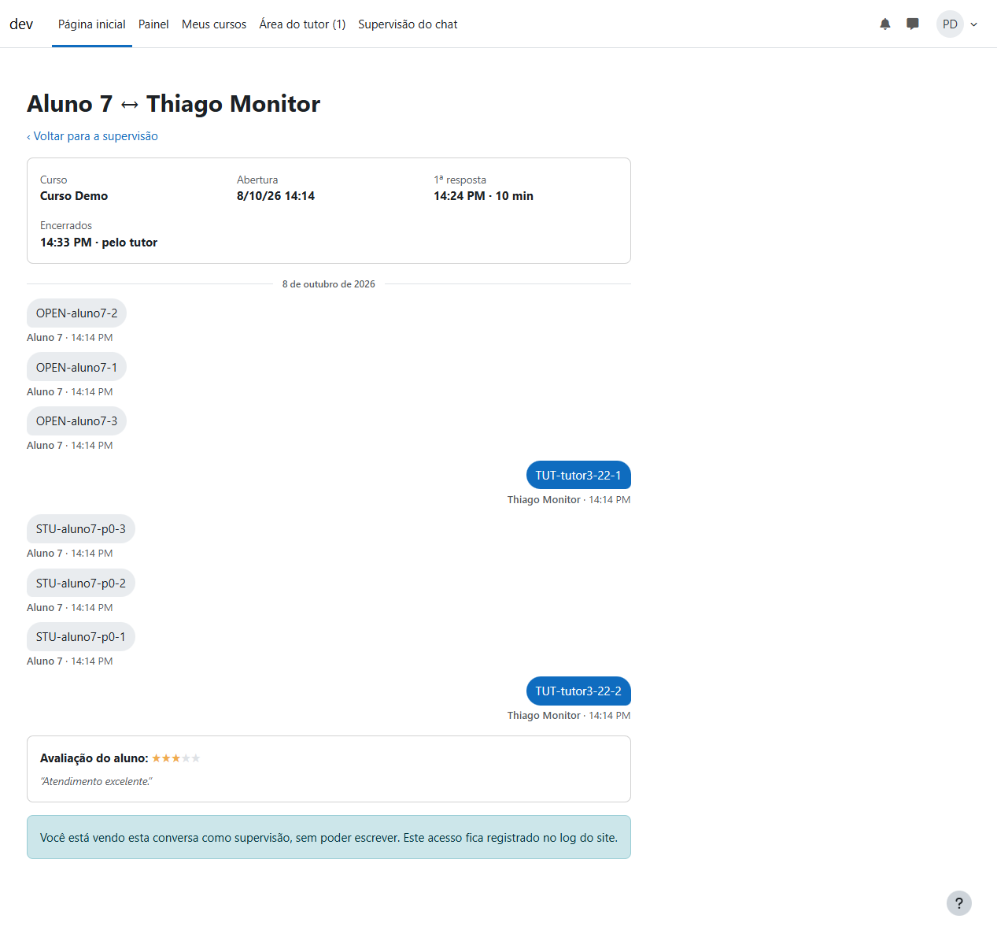Open Supervisão do chat page
997x941 pixels.
[408, 24]
